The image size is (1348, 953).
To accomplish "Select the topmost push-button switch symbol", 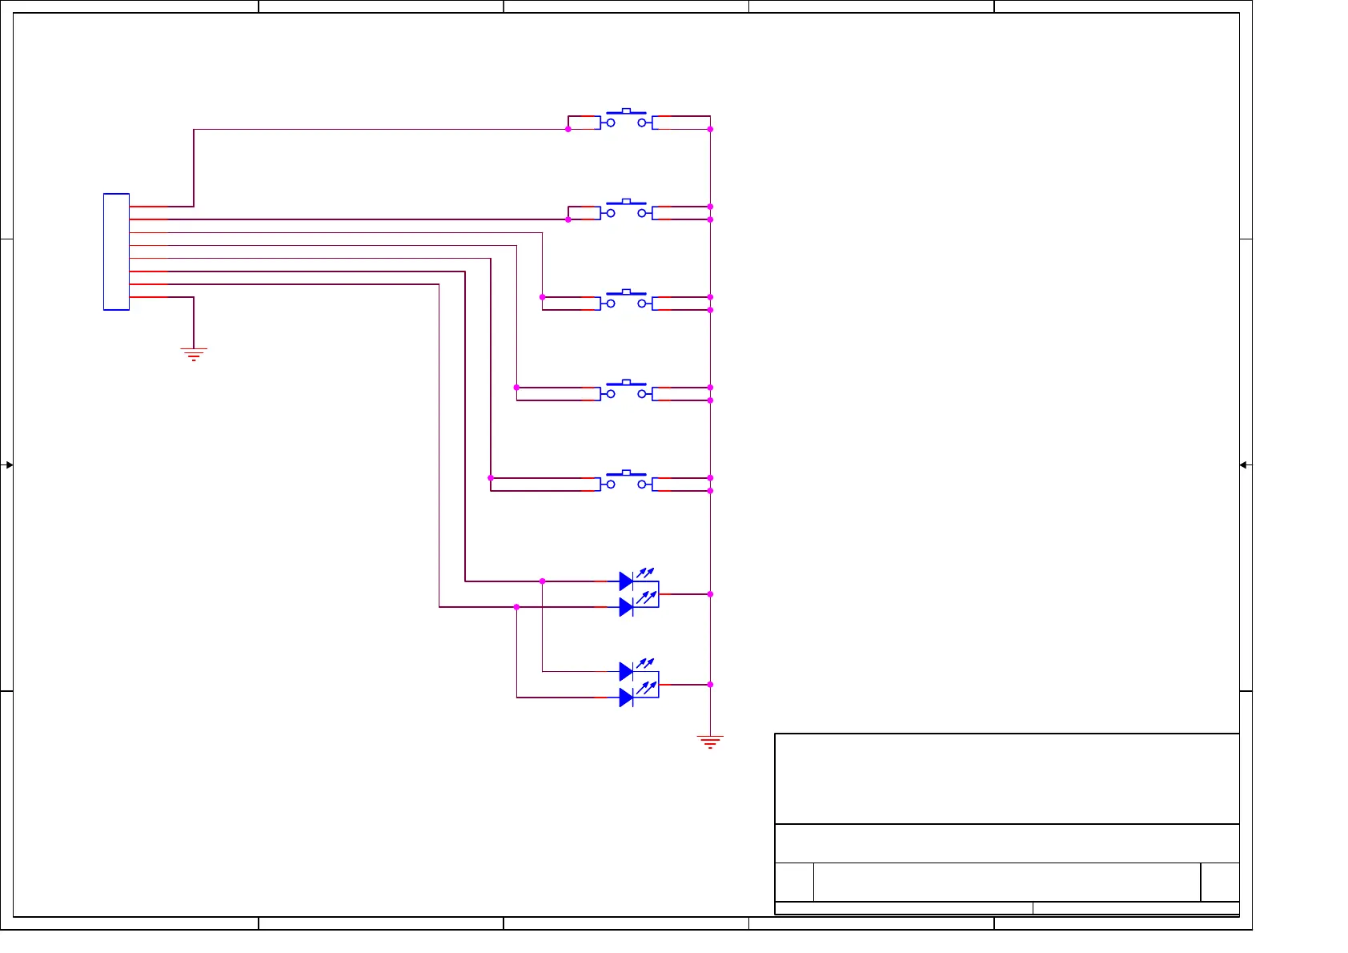I will pos(626,119).
